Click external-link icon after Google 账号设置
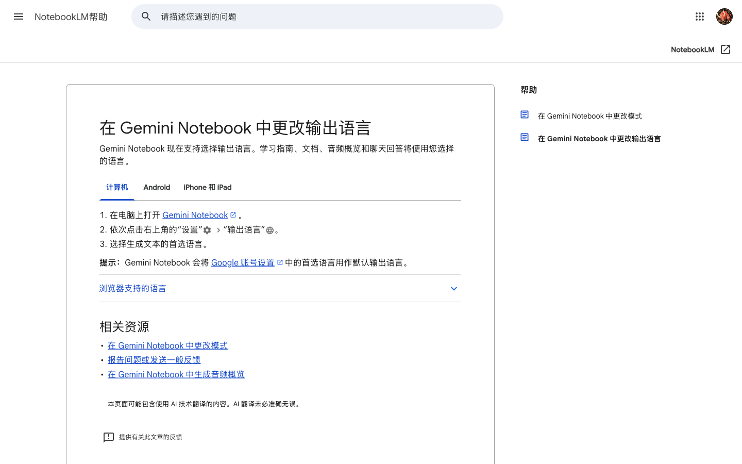Screen dimensions: 742x464 [x=280, y=262]
